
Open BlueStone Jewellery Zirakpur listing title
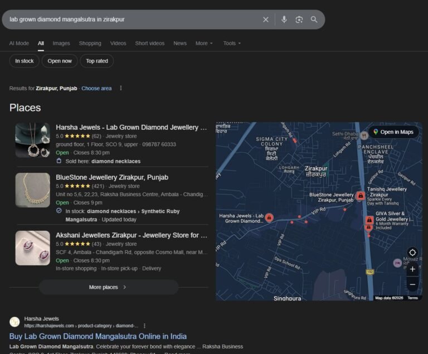coord(112,177)
